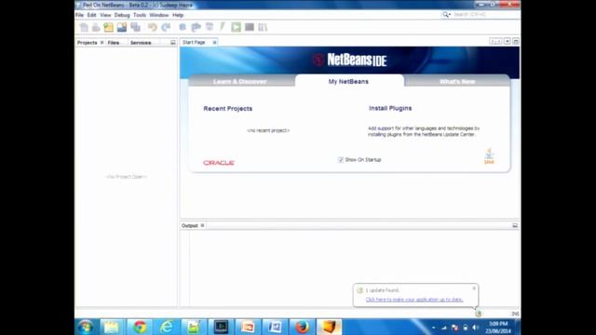The image size is (596, 335).
Task: Click the Install Plugins heading link
Action: coord(390,108)
